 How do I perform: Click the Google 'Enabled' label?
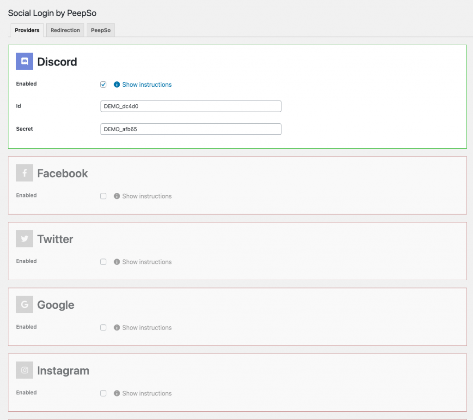26,327
